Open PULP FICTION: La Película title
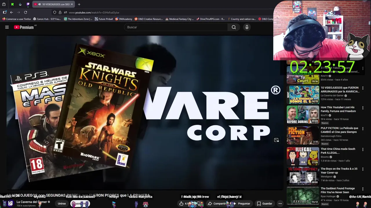This screenshot has height=208, width=371. [x=339, y=130]
